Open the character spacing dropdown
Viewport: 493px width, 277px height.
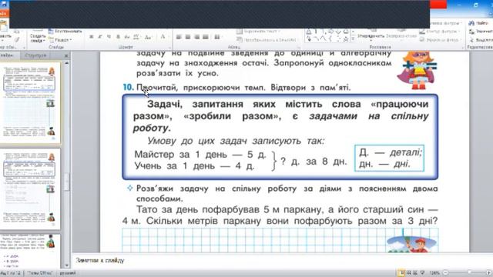click(x=136, y=37)
